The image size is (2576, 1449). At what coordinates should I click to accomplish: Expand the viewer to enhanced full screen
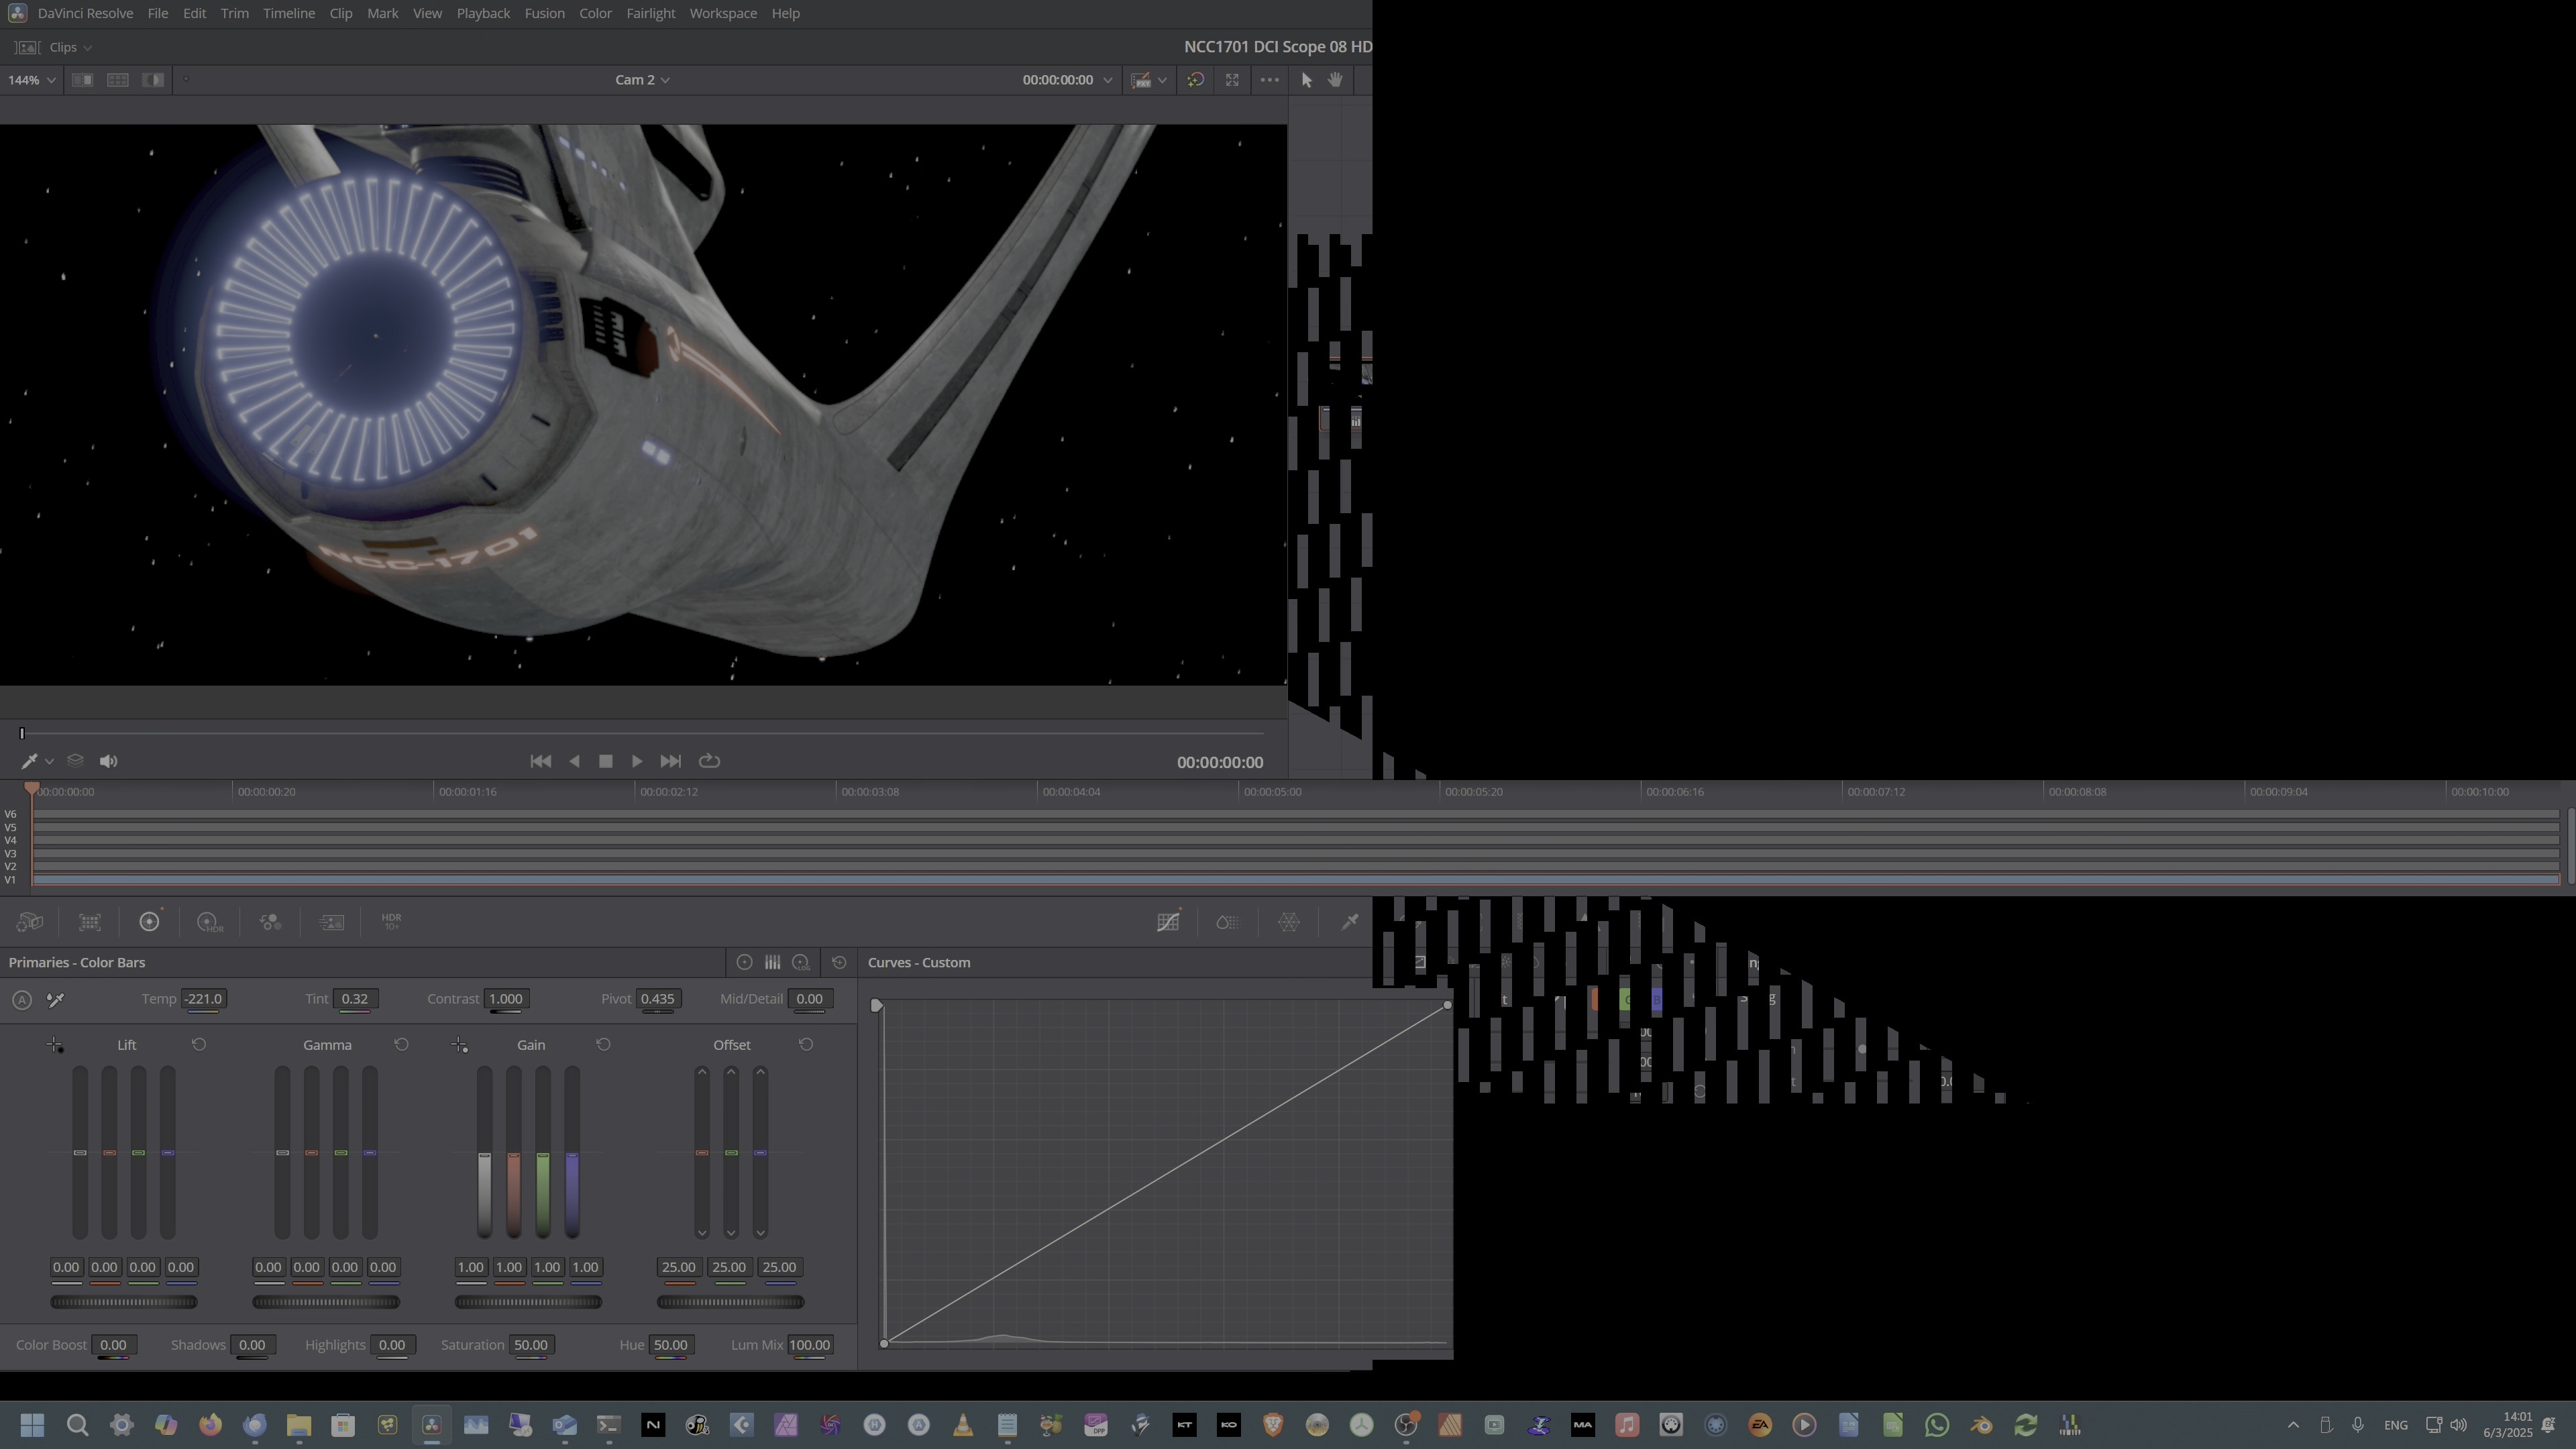[x=1232, y=80]
